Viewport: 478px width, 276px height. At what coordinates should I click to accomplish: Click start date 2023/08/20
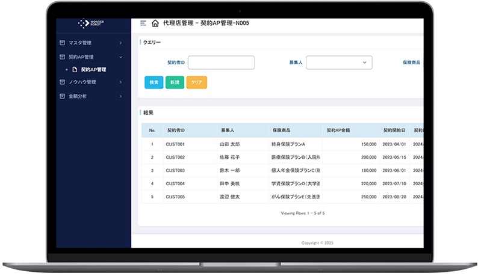[394, 197]
